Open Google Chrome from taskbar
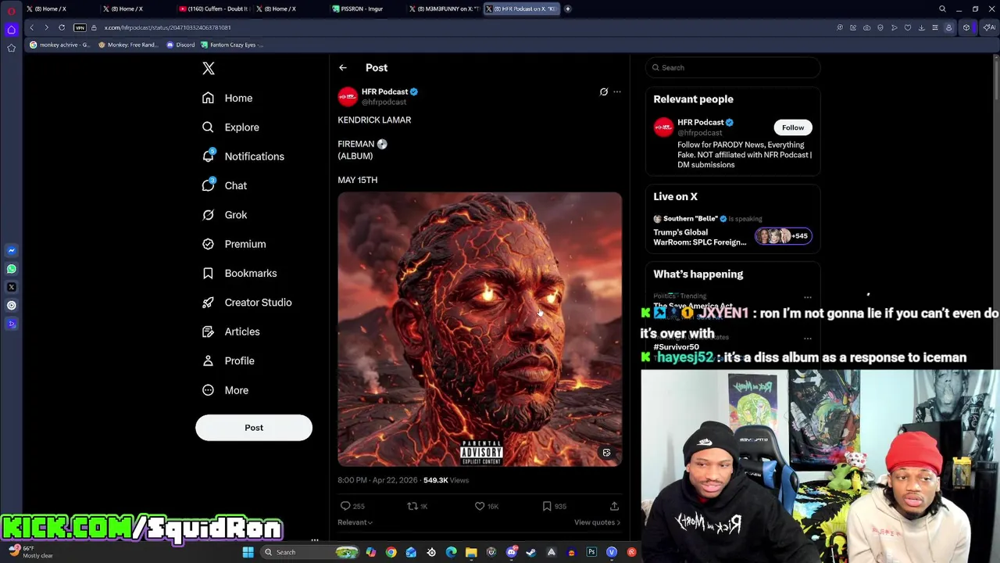Image resolution: width=1000 pixels, height=563 pixels. (x=391, y=552)
